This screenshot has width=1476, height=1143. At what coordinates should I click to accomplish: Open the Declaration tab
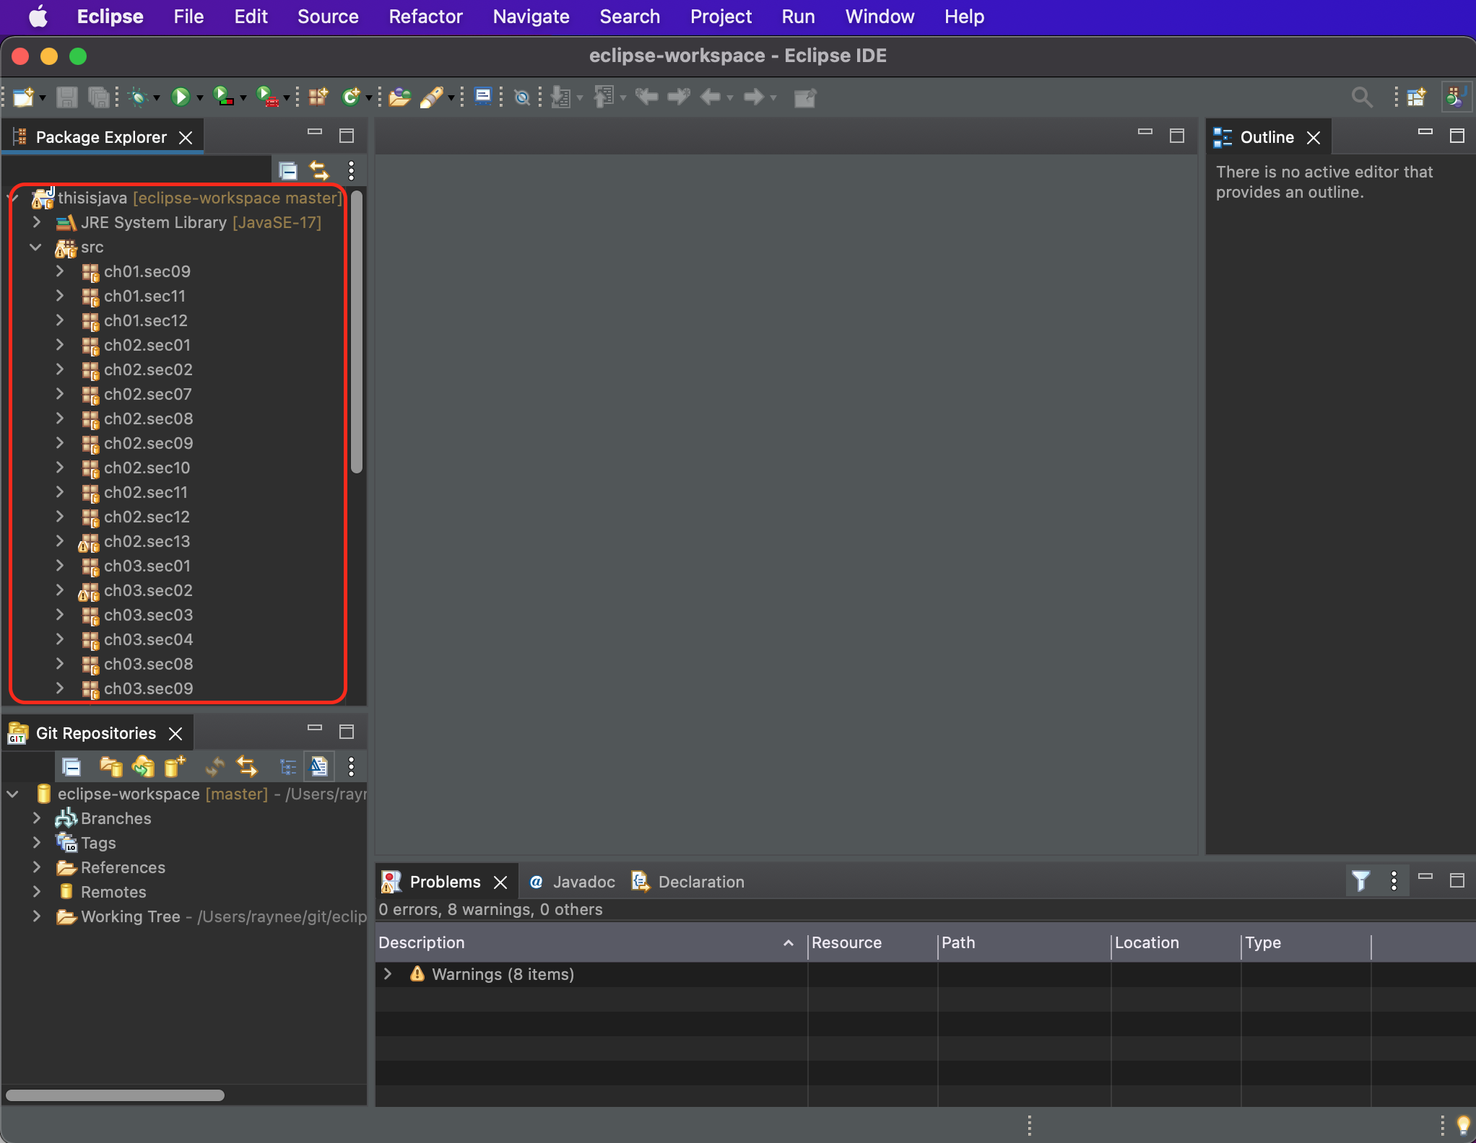tap(700, 882)
